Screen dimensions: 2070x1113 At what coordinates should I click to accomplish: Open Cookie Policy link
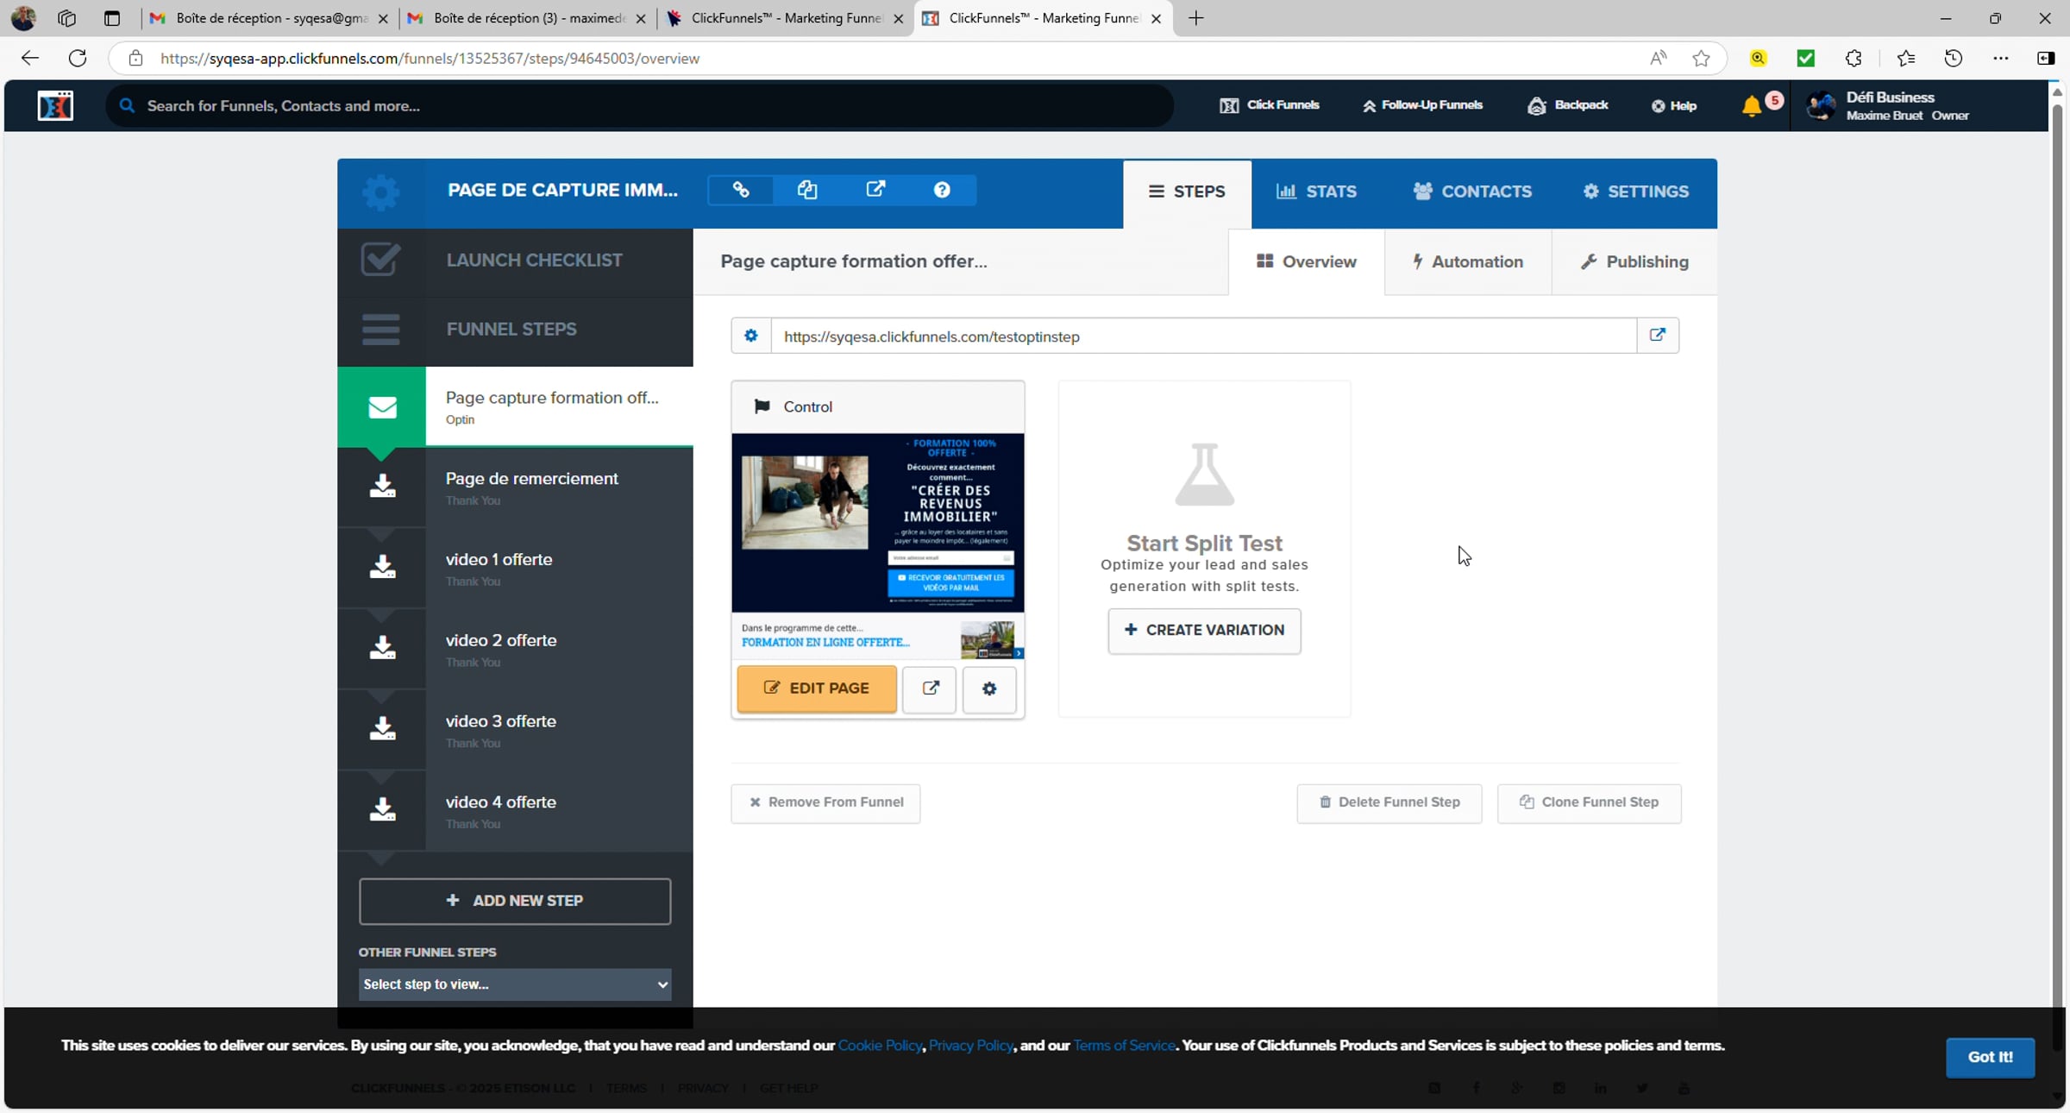(x=880, y=1046)
